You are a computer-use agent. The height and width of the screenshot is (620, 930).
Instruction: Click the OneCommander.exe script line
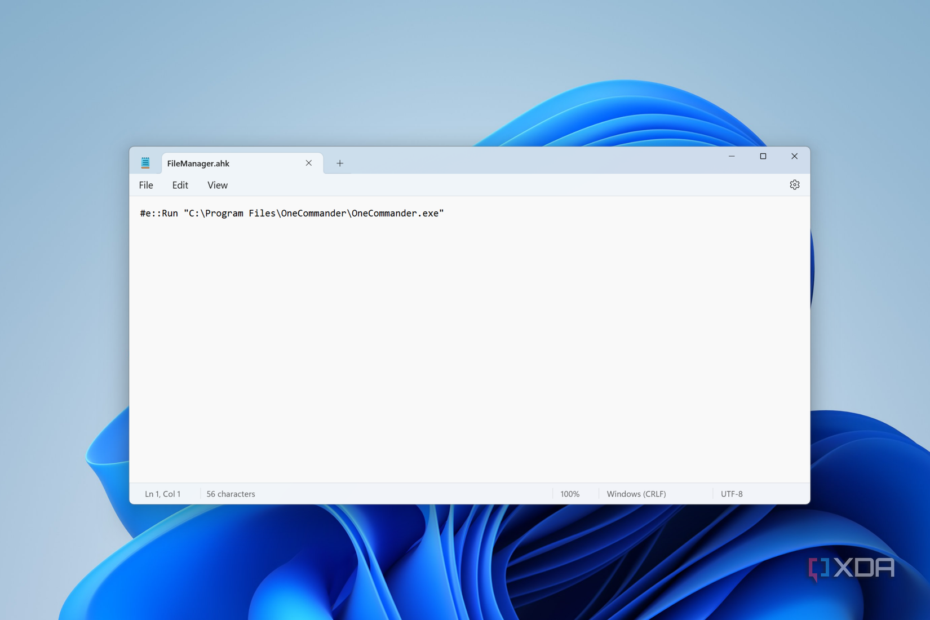click(292, 213)
